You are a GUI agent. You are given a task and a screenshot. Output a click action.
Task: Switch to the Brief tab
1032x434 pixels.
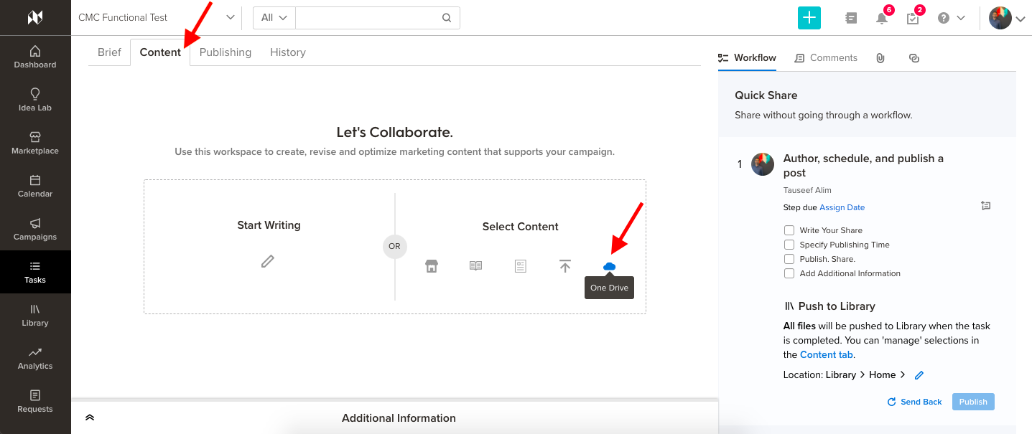click(109, 52)
